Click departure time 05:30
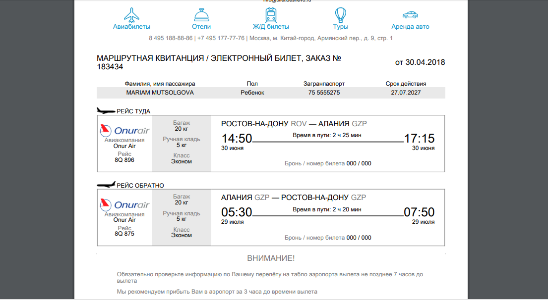548x300 pixels. 237,212
